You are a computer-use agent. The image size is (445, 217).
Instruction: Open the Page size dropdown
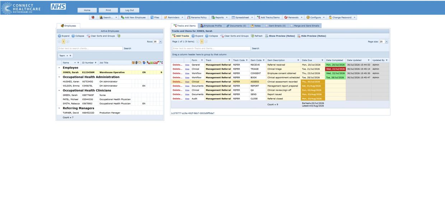point(386,42)
